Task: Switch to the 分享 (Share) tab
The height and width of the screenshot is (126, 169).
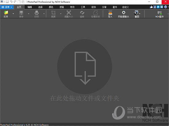Action: (x=104, y=7)
